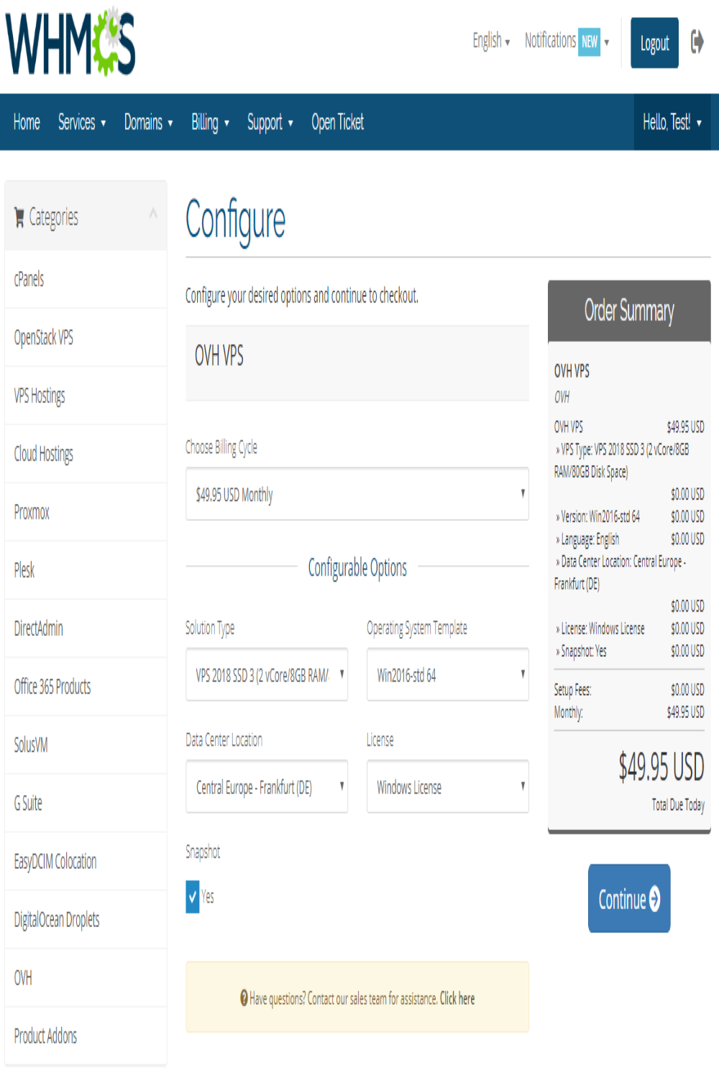Open the Domains menu
The width and height of the screenshot is (719, 1078).
pyautogui.click(x=149, y=122)
